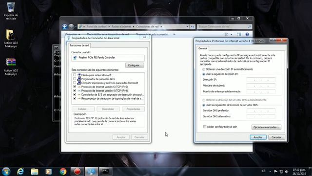Select Usar las siguientes direcciones de servidor DNS

pyautogui.click(x=204, y=105)
